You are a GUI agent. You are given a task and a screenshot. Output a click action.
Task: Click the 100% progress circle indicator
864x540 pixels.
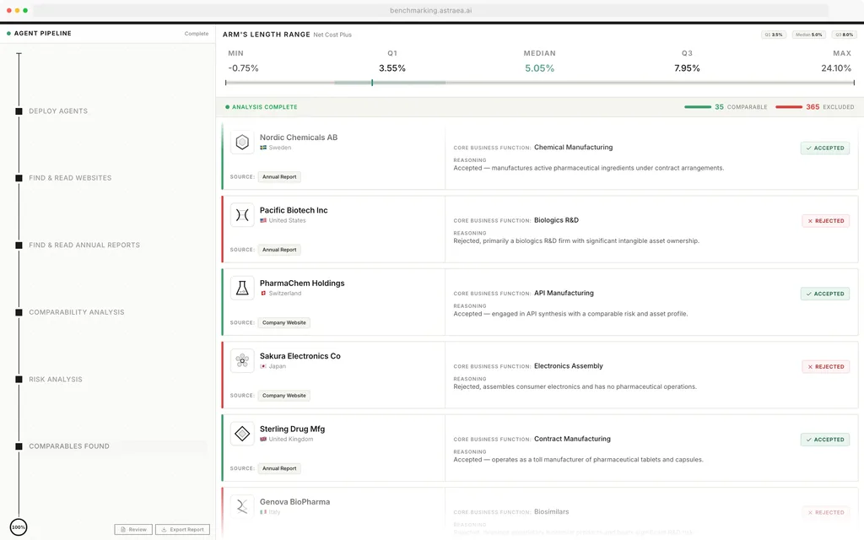19,527
